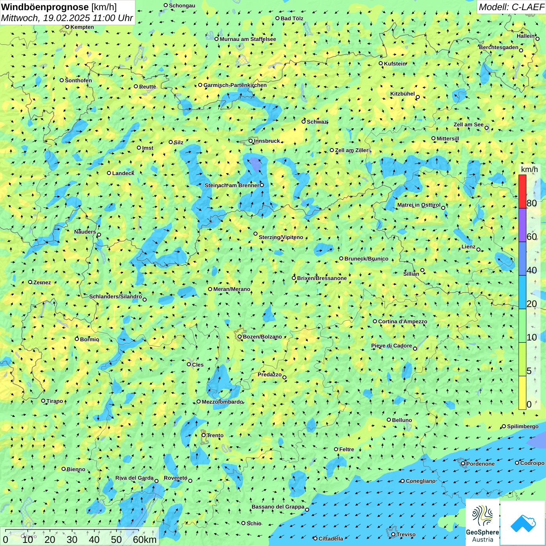This screenshot has width=546, height=546.
Task: Click the 'Cittadella' label
Action: [331, 539]
